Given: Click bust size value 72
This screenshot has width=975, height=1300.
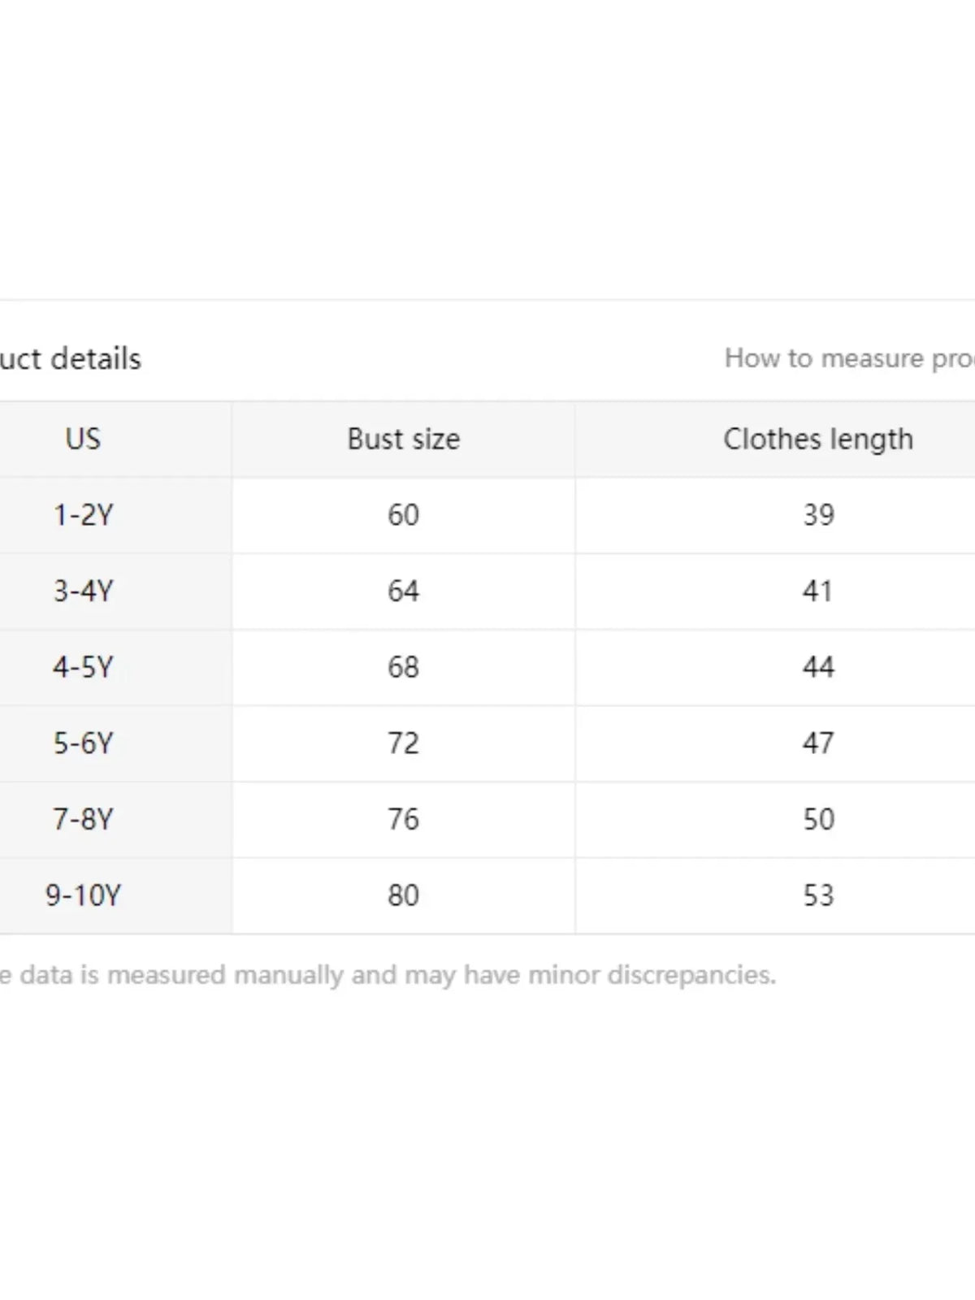Looking at the screenshot, I should 403,743.
